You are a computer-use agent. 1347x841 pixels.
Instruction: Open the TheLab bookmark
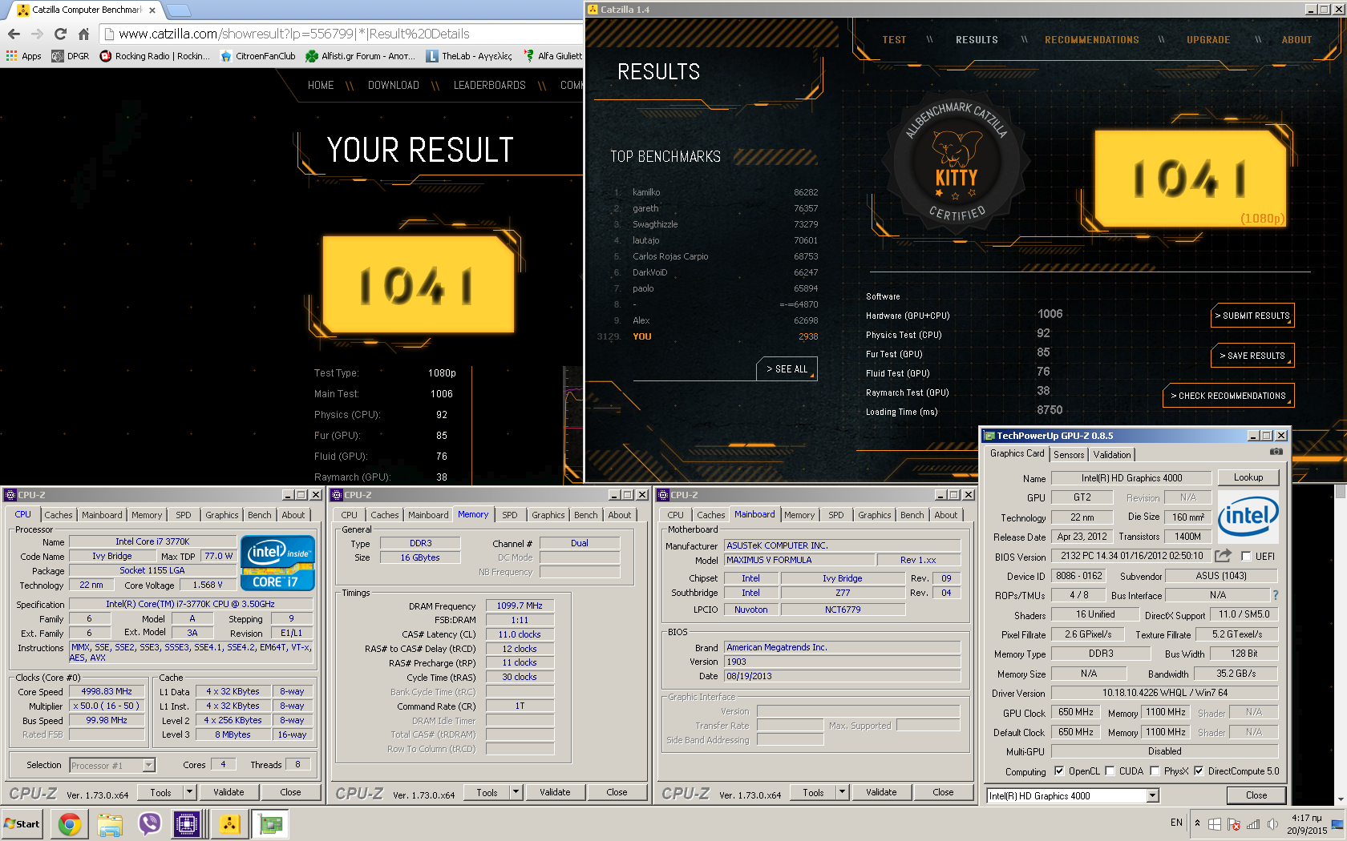point(469,56)
